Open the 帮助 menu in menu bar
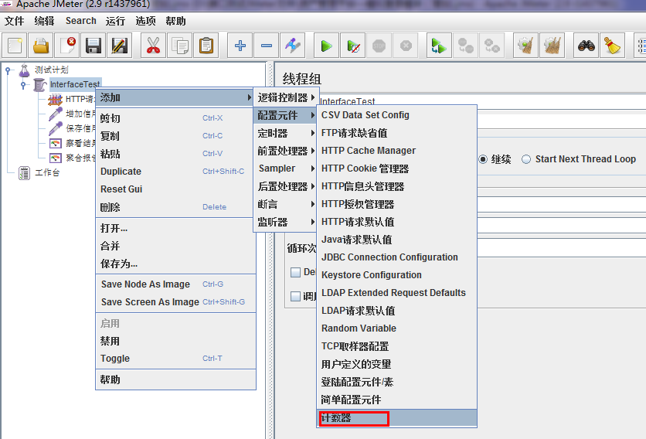Image resolution: width=646 pixels, height=439 pixels. click(176, 21)
